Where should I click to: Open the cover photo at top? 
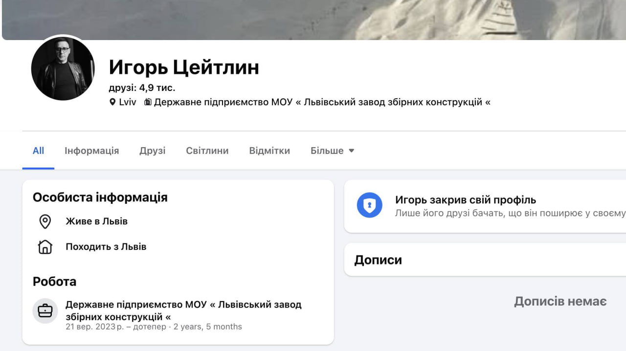pyautogui.click(x=314, y=20)
